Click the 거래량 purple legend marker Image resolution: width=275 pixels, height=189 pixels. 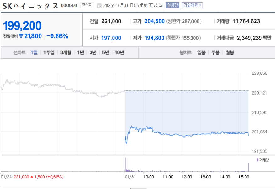(258, 160)
